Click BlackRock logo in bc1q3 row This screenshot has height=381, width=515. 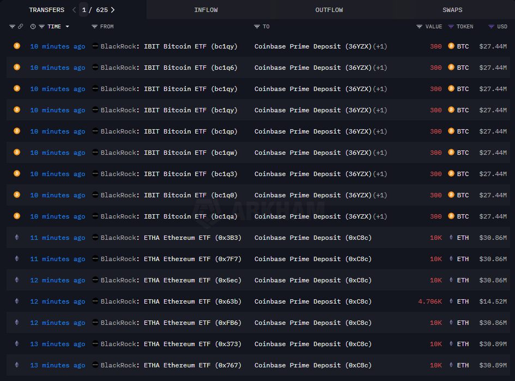click(95, 173)
